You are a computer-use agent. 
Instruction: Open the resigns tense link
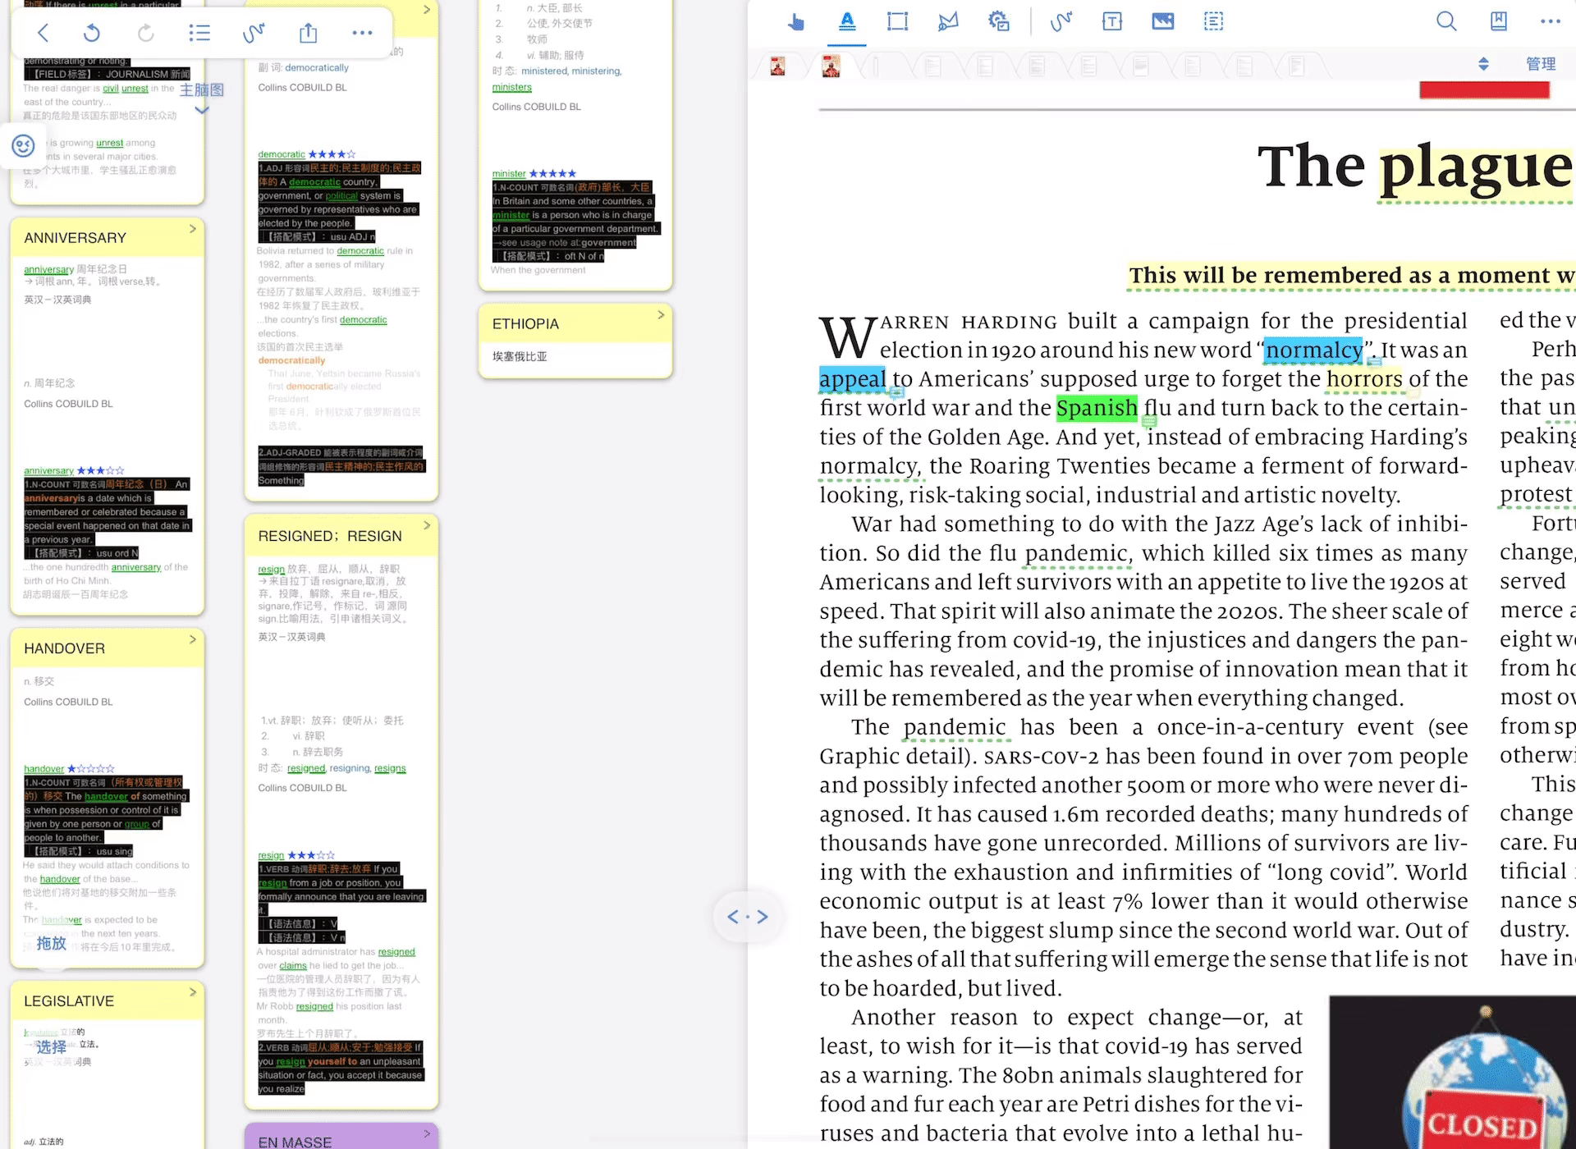tap(390, 768)
